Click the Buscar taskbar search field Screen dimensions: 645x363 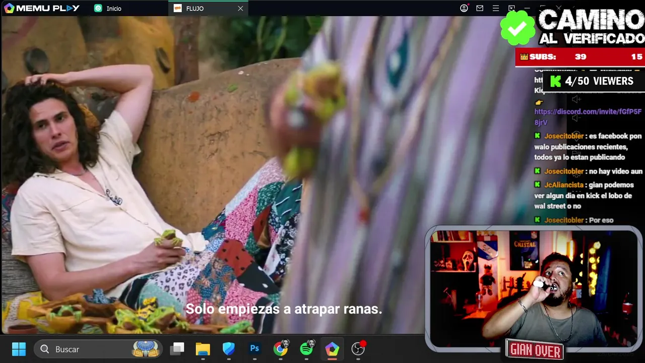pos(98,349)
